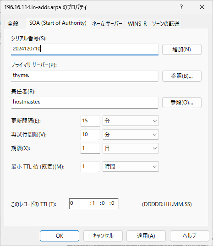Close the properties dialog with X
This screenshot has height=246, width=213.
pyautogui.click(x=202, y=7)
